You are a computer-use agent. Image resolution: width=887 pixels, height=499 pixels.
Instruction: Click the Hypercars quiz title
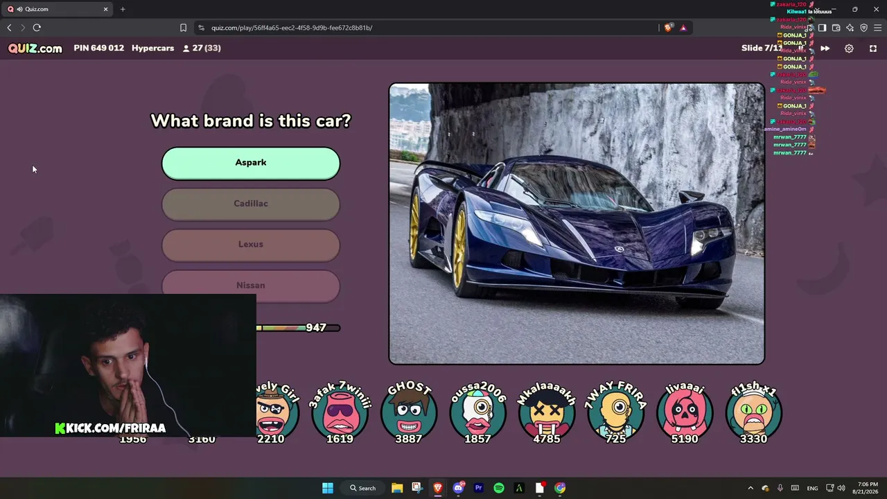tap(152, 49)
